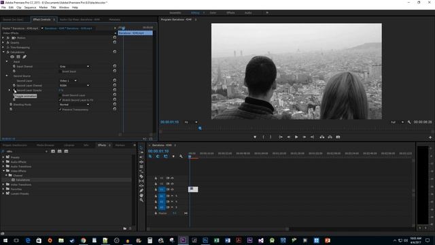Open playback resolution dropdown showing Full
This screenshot has width=435, height=245.
pyautogui.click(x=397, y=122)
